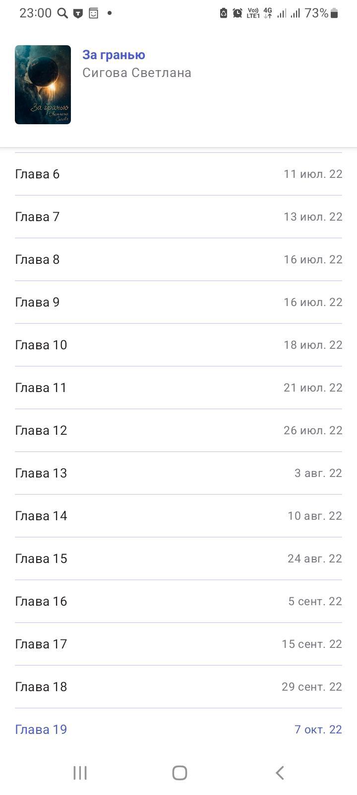Viewport: 357px width, 795px height.
Task: Open Глава 13 chapter entry
Action: coord(41,473)
